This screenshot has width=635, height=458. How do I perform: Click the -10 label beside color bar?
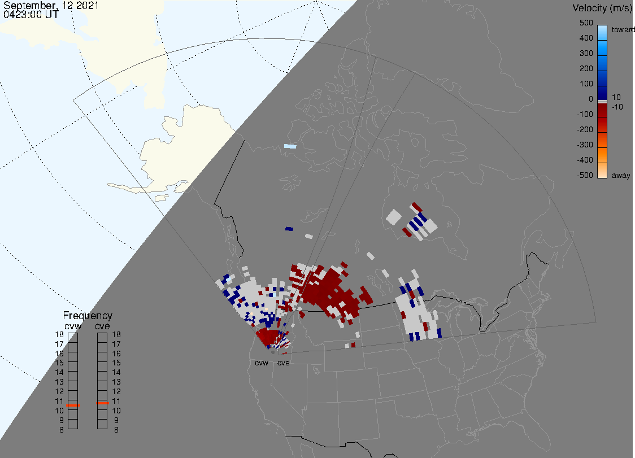pos(617,107)
